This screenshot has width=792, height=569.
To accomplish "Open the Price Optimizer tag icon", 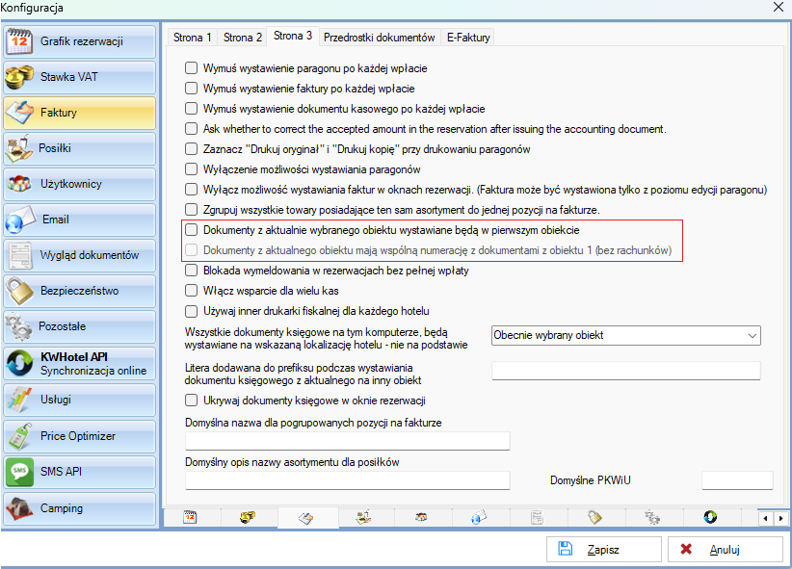I will (x=20, y=435).
